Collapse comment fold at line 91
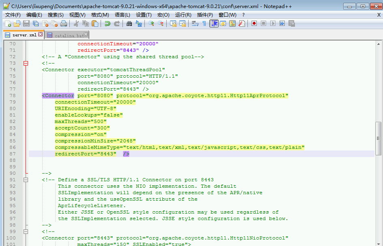This screenshot has width=383, height=246. coord(26,180)
